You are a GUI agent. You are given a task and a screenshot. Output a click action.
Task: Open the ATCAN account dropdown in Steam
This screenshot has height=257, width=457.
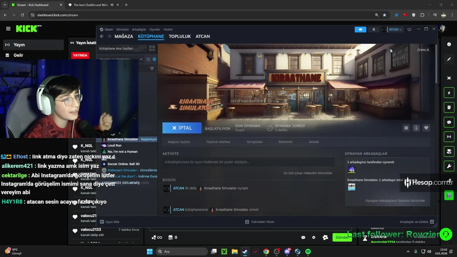tap(392, 30)
